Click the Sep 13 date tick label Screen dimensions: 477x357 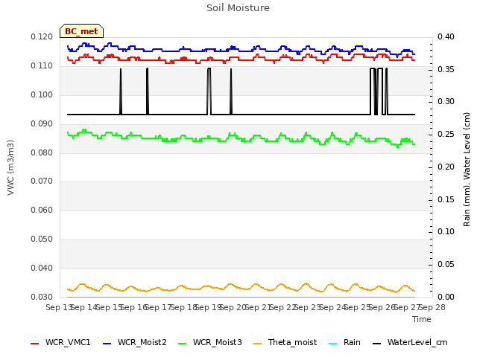(x=58, y=307)
